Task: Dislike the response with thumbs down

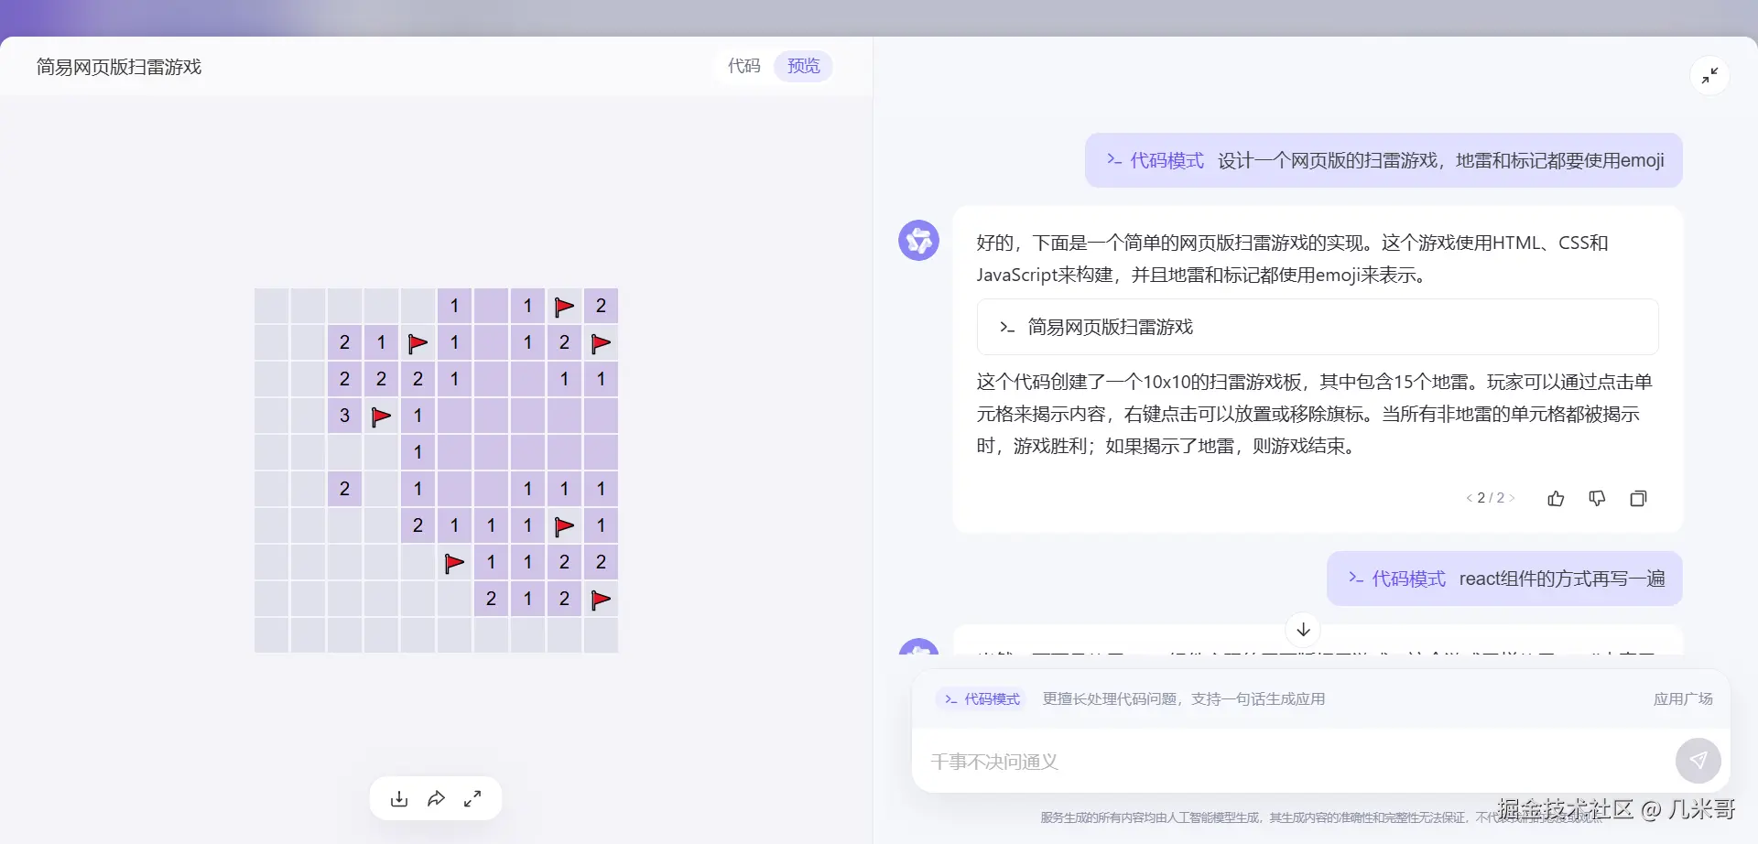Action: click(1597, 498)
